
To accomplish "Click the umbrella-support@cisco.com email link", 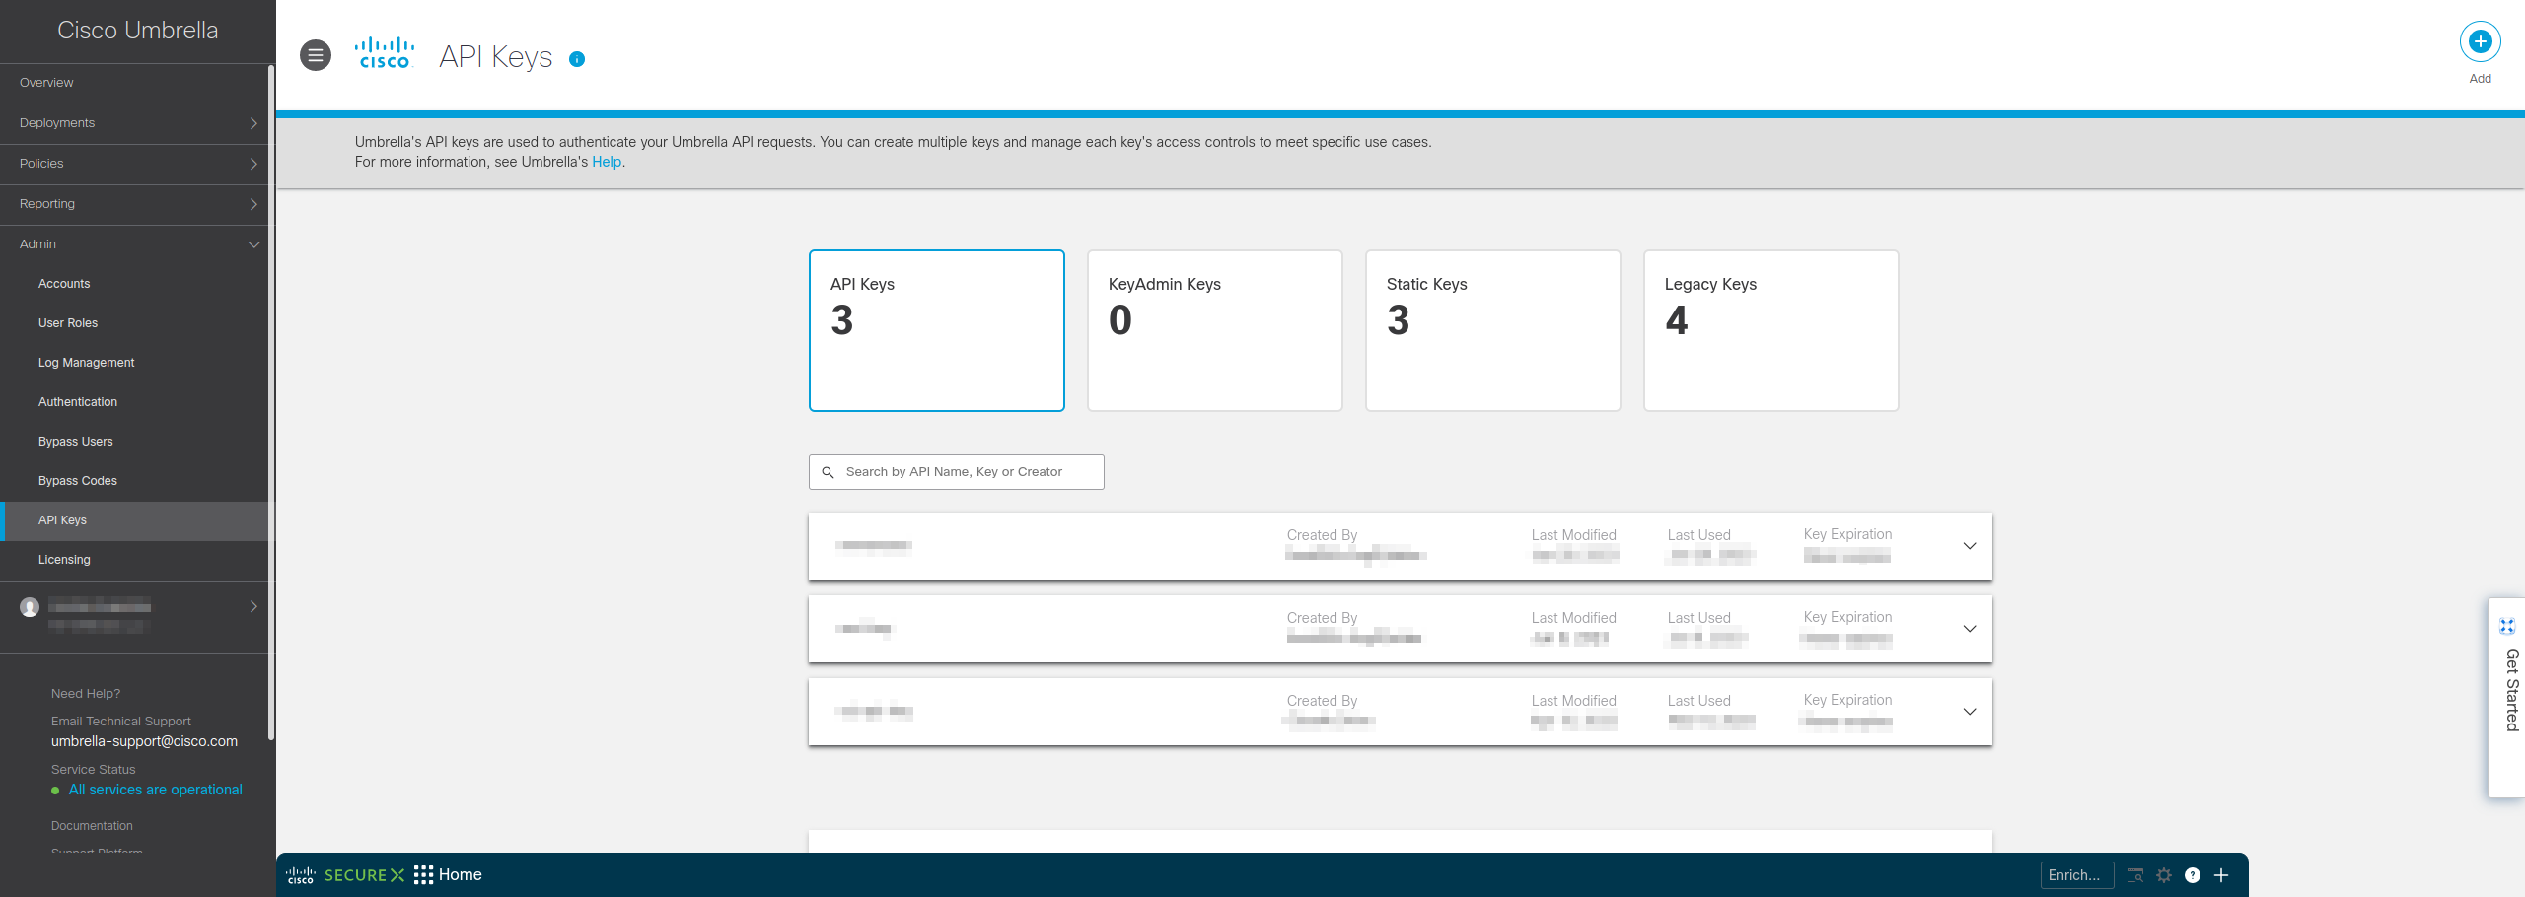I will tap(144, 741).
